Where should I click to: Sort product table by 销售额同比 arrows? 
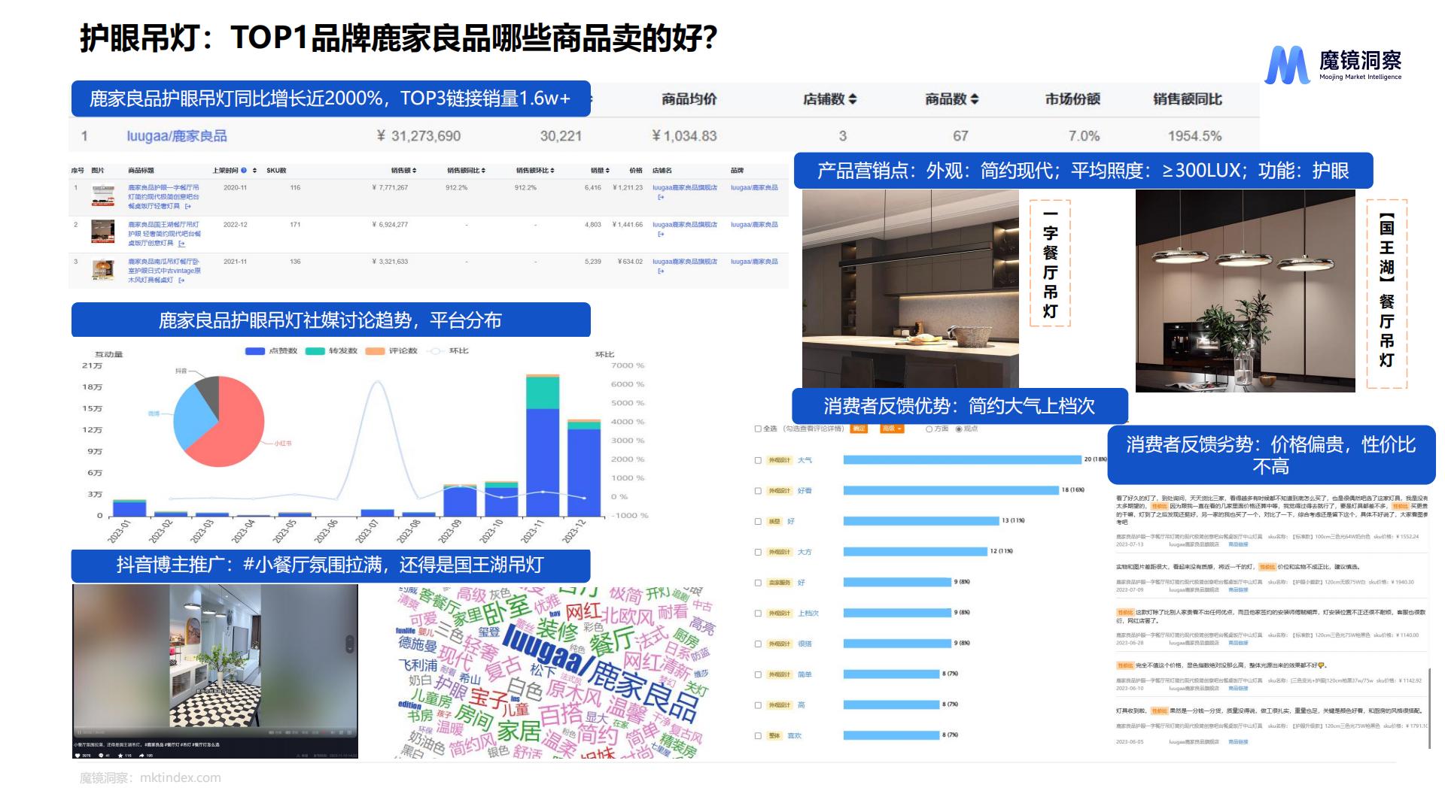pos(483,171)
